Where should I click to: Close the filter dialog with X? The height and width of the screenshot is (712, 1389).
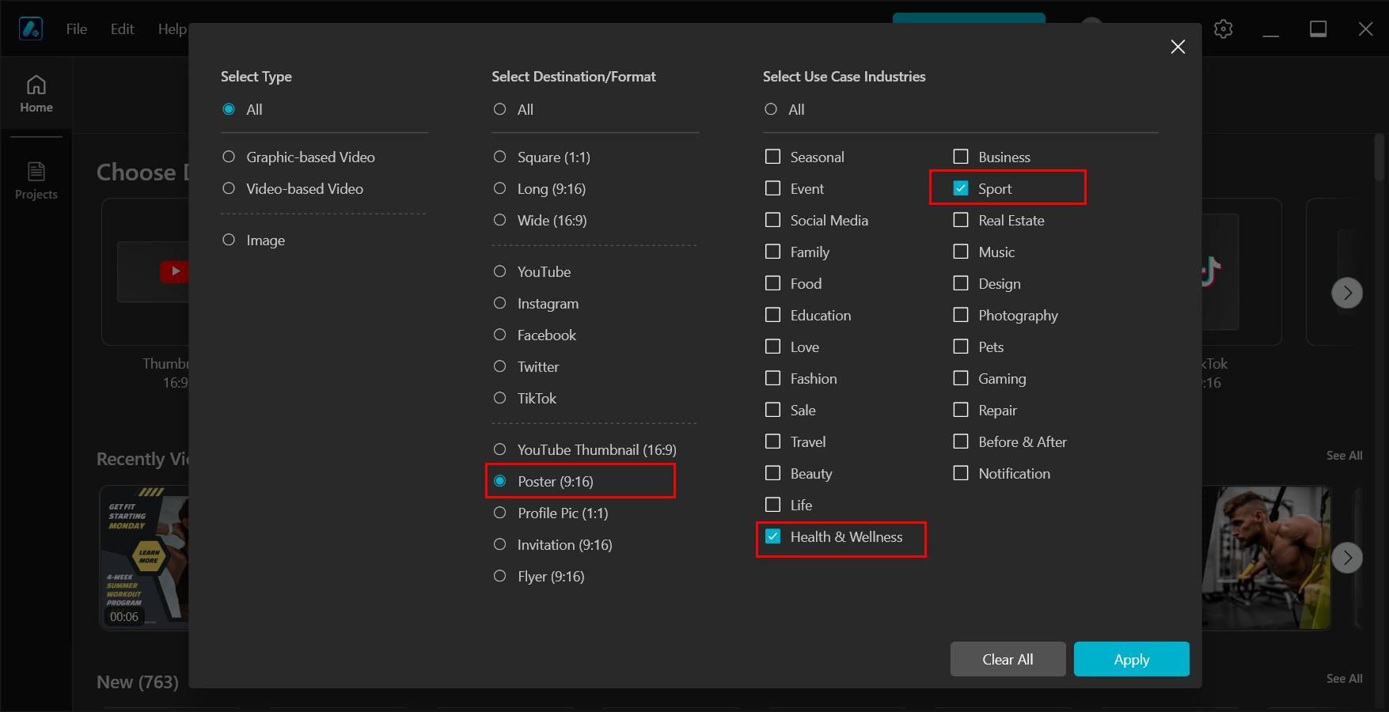[1178, 47]
